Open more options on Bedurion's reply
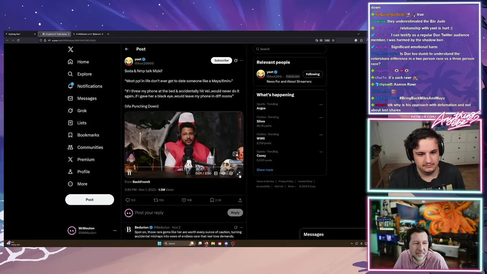The width and height of the screenshot is (487, 274). [241, 228]
